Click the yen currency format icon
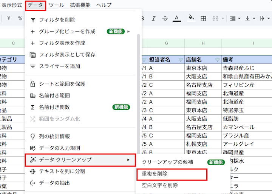 coord(8,18)
